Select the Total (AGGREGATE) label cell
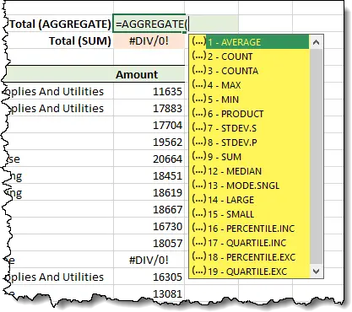 [x=60, y=24]
